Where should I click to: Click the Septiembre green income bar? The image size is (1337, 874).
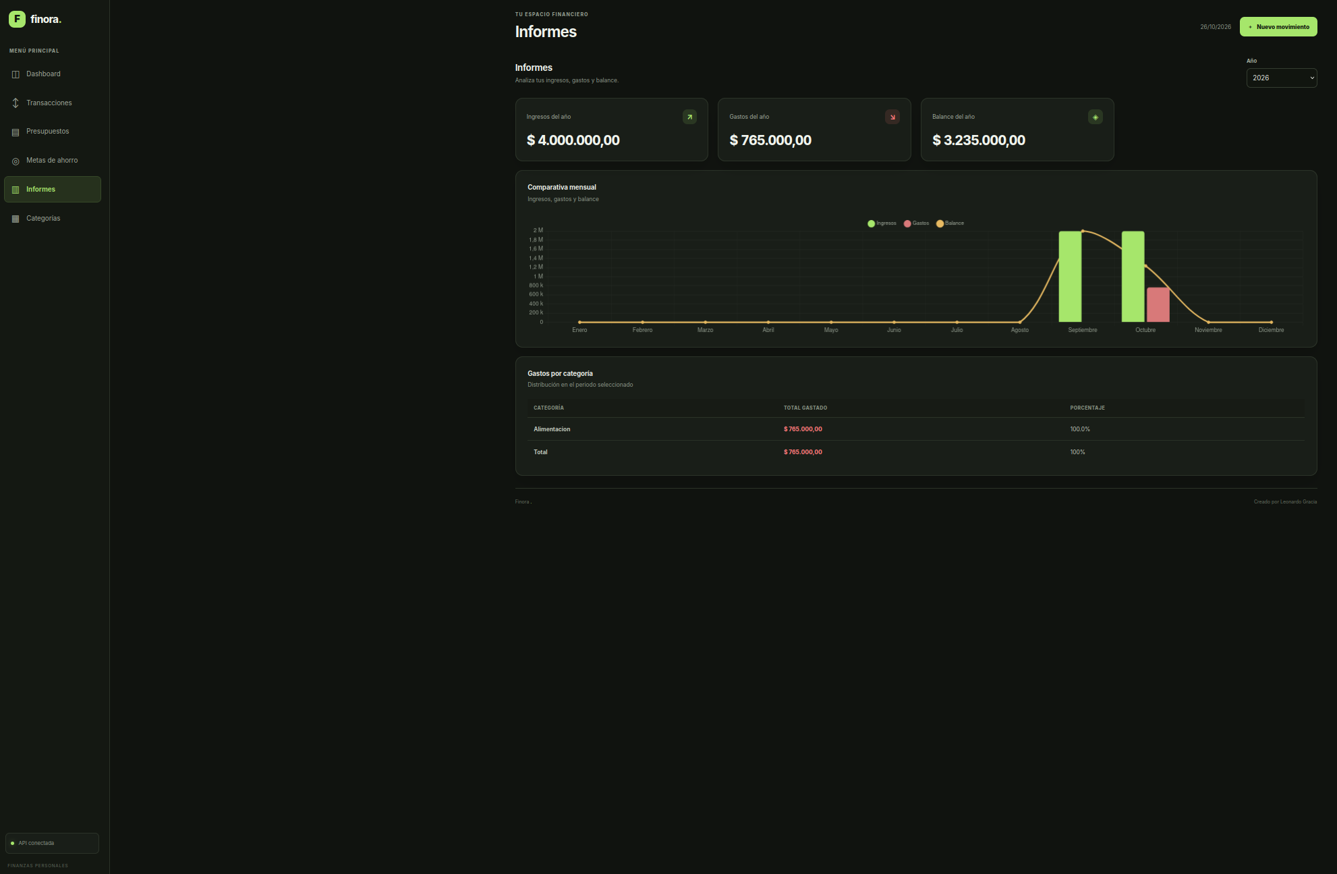[1070, 277]
